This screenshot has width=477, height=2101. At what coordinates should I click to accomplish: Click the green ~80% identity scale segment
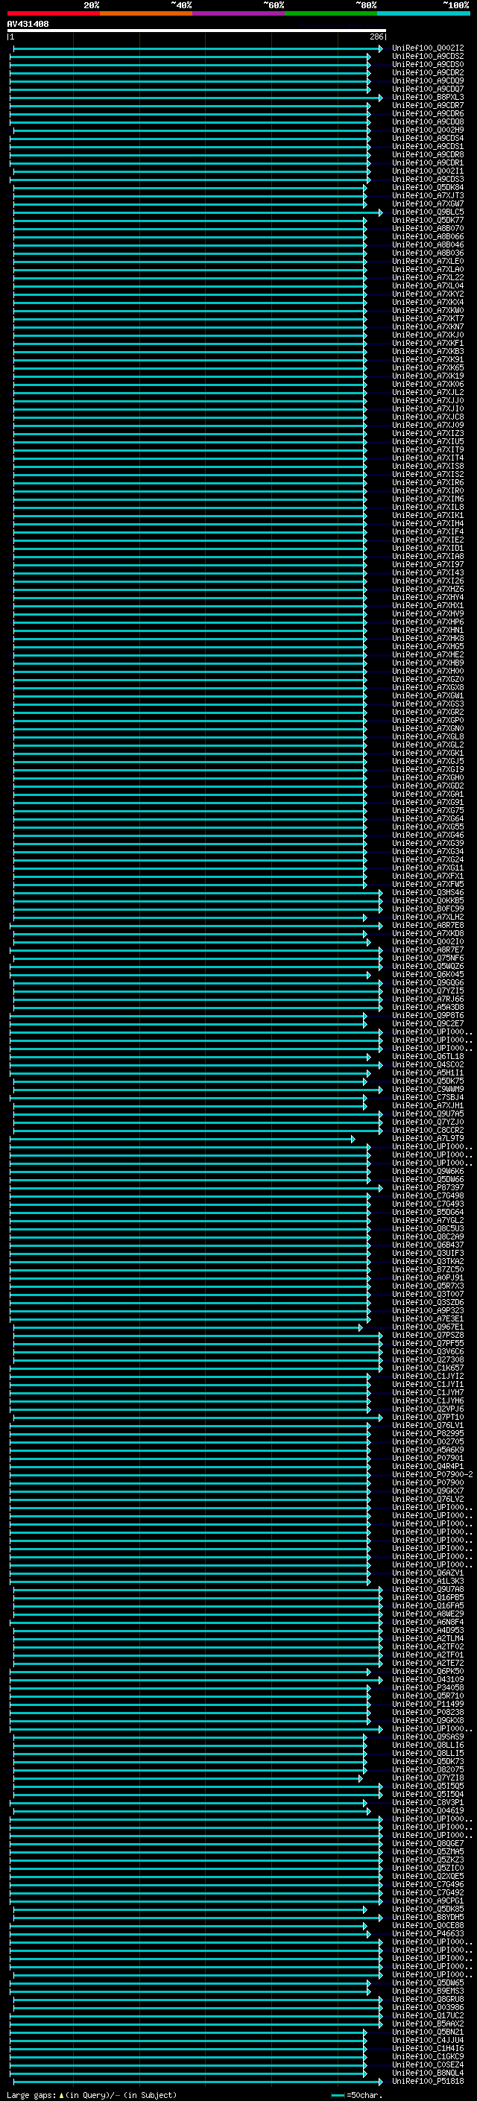point(330,13)
